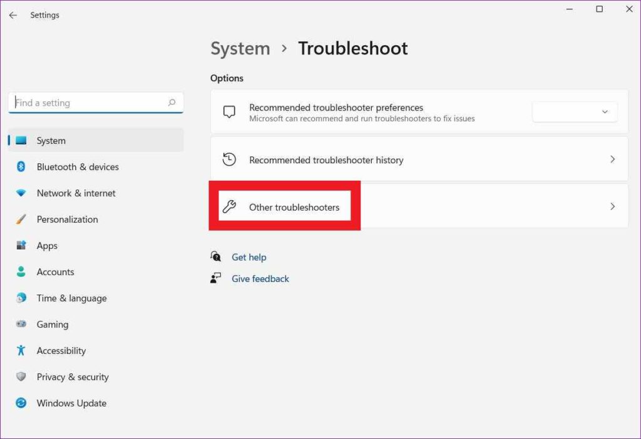Click the Network wifi icon in sidebar

pos(21,193)
